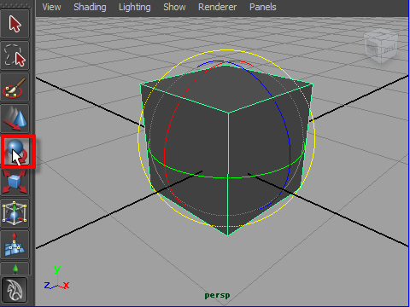Open the Show menu
This screenshot has width=410, height=307.
pyautogui.click(x=174, y=7)
